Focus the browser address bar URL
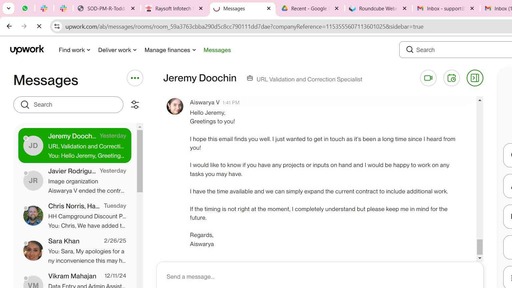512x288 pixels. [244, 27]
